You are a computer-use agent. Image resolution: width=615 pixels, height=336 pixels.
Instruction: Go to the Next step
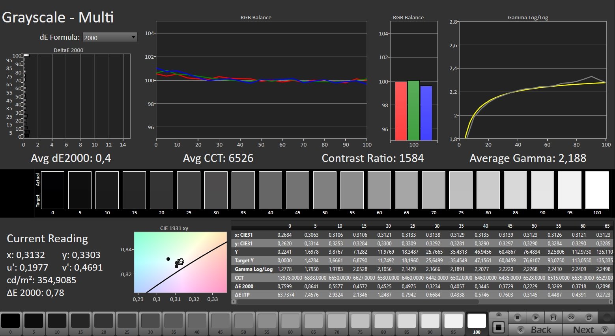point(588,330)
